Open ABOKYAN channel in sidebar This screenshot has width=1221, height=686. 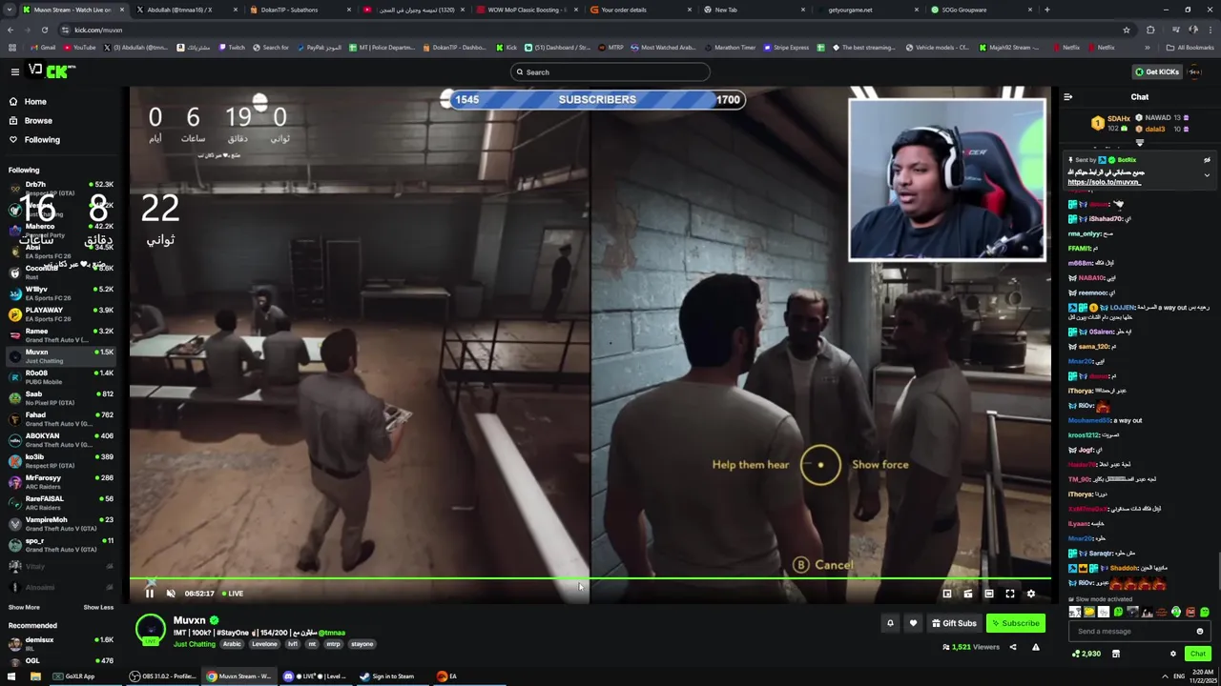pyautogui.click(x=60, y=440)
